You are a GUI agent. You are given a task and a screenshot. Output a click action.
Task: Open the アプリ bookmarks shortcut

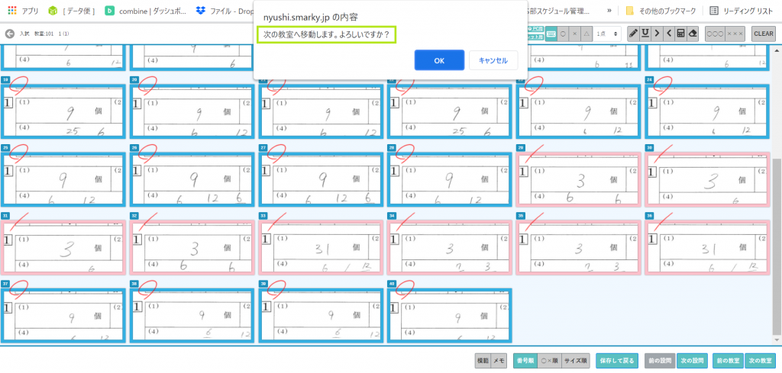[24, 11]
